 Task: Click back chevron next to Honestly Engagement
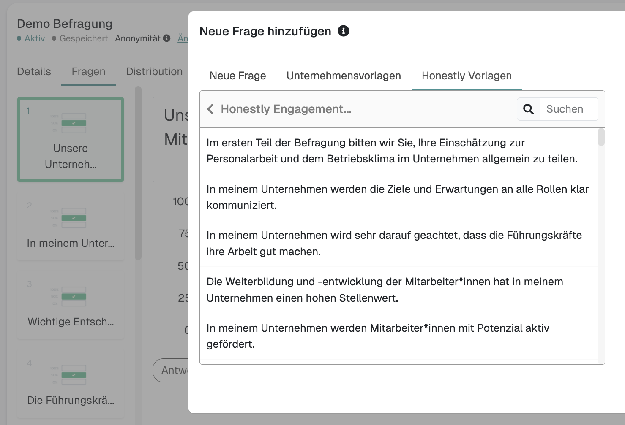pyautogui.click(x=210, y=109)
